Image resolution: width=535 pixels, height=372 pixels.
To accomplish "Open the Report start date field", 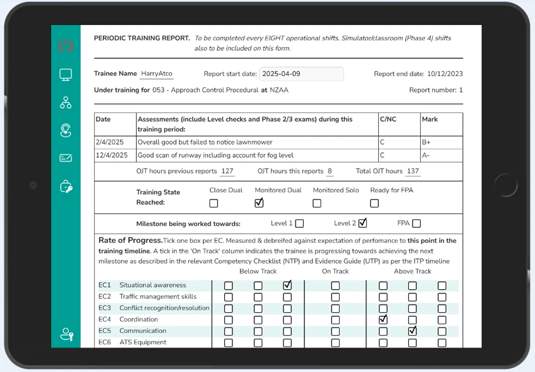I will (x=301, y=74).
